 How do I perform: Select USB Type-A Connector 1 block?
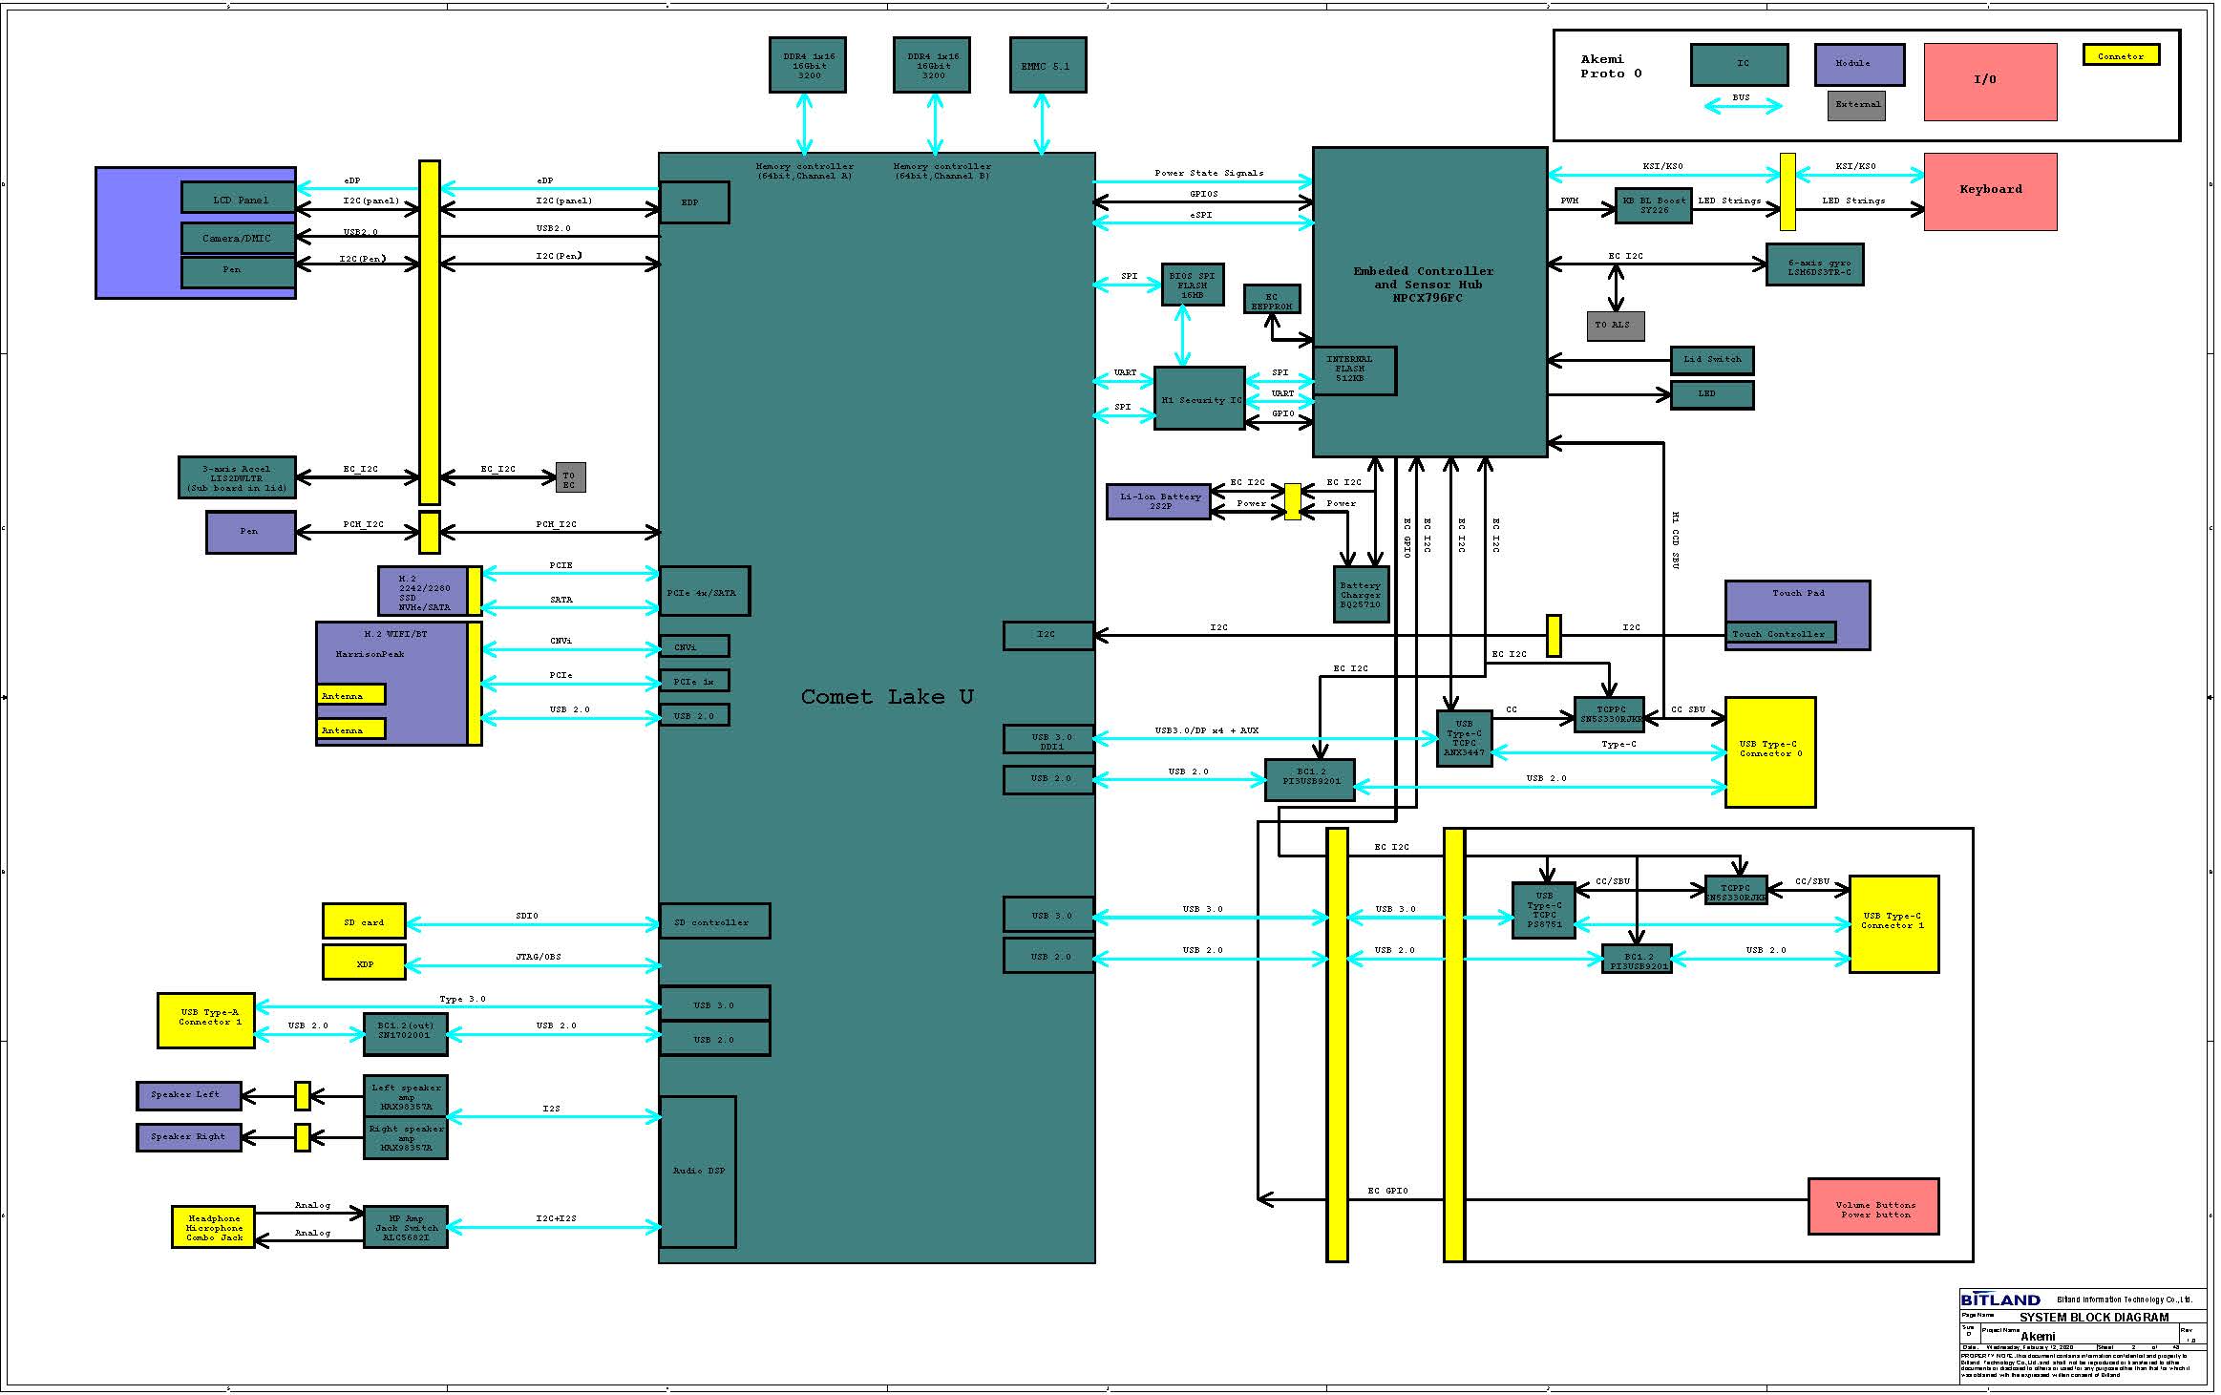pos(206,1020)
